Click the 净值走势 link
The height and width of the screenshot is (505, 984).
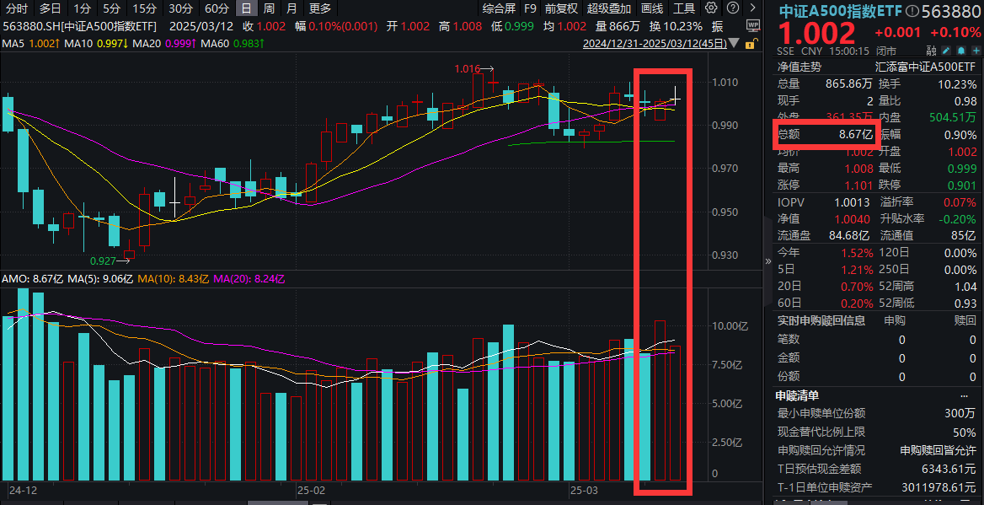(x=799, y=66)
